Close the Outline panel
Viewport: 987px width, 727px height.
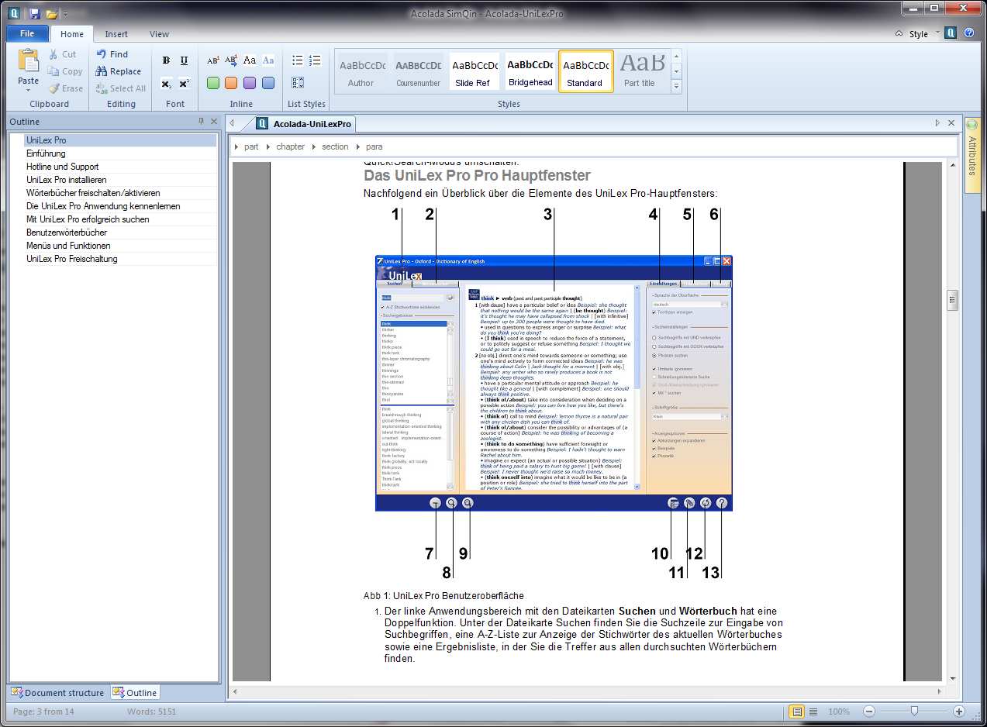point(214,122)
